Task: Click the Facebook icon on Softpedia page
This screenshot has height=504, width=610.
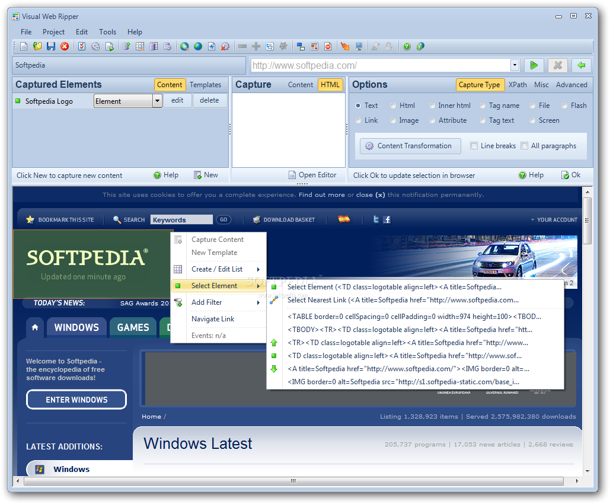Action: [387, 219]
